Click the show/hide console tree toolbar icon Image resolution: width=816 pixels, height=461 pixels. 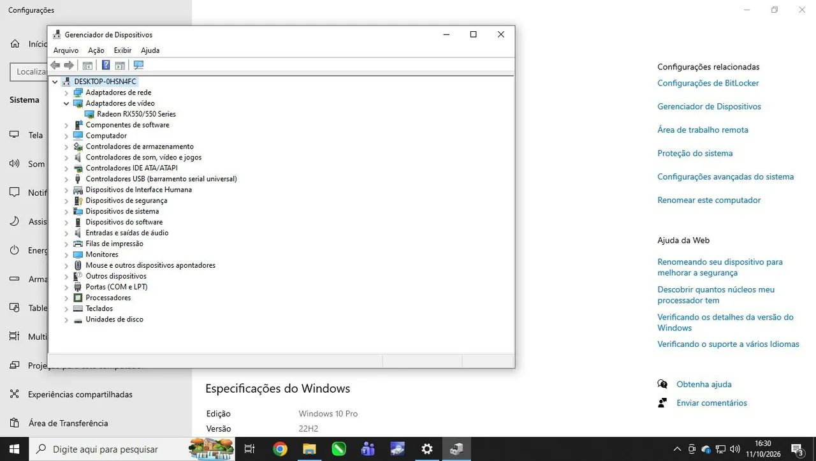pyautogui.click(x=87, y=65)
